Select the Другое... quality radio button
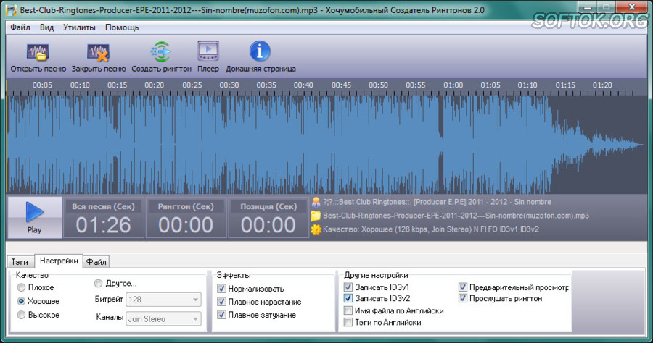Viewport: 653px width, 343px height. (x=98, y=283)
